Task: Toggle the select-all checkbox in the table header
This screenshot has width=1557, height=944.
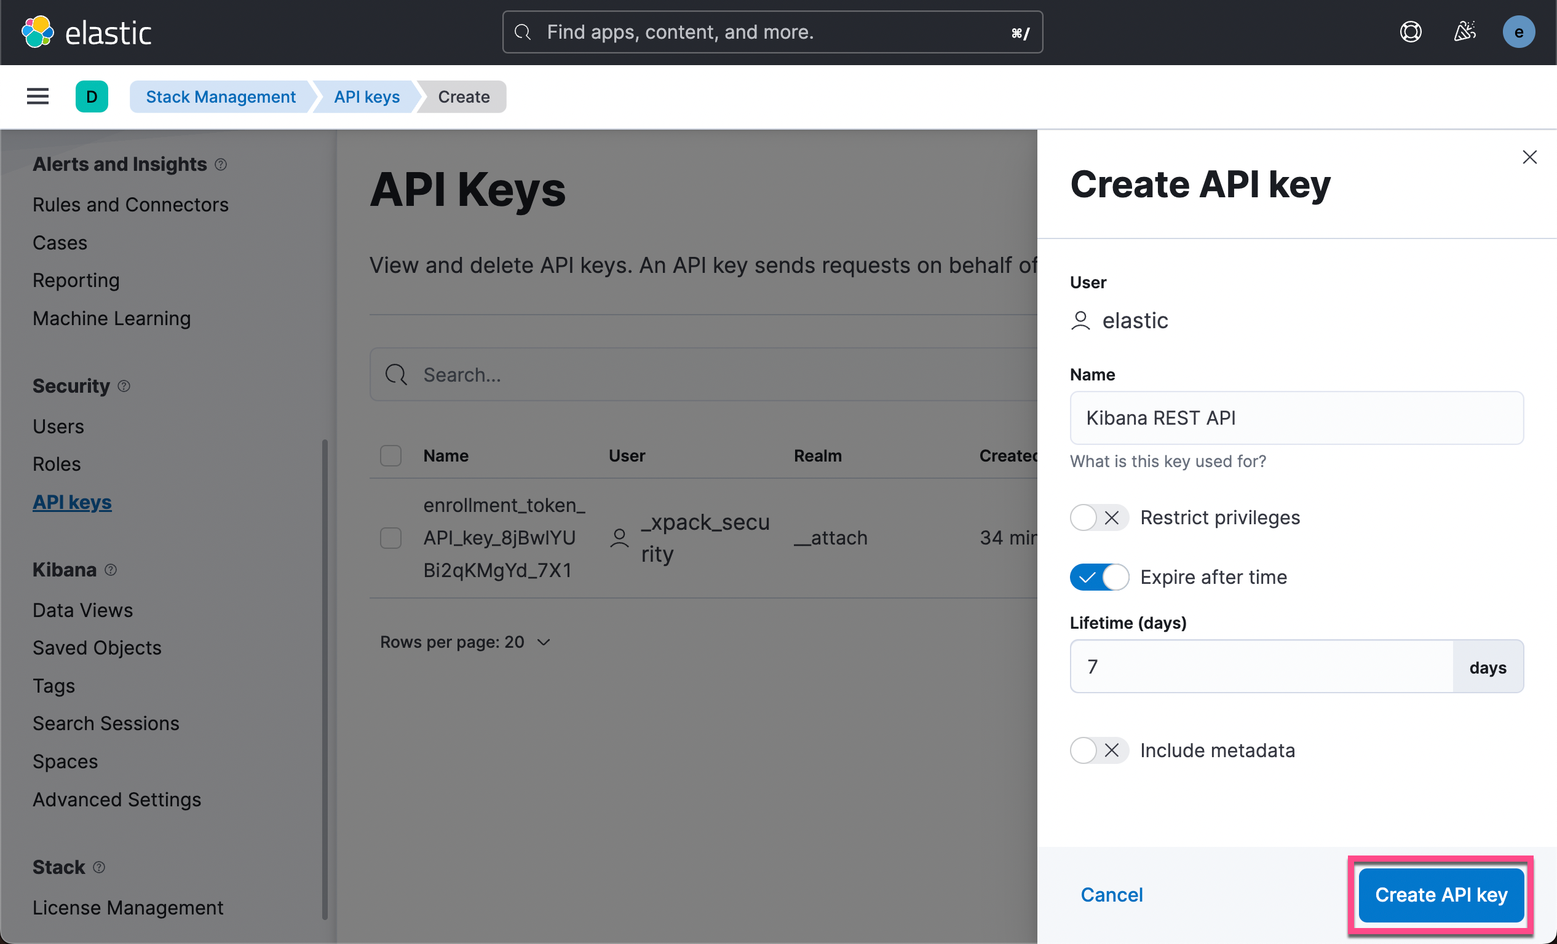Action: click(390, 455)
